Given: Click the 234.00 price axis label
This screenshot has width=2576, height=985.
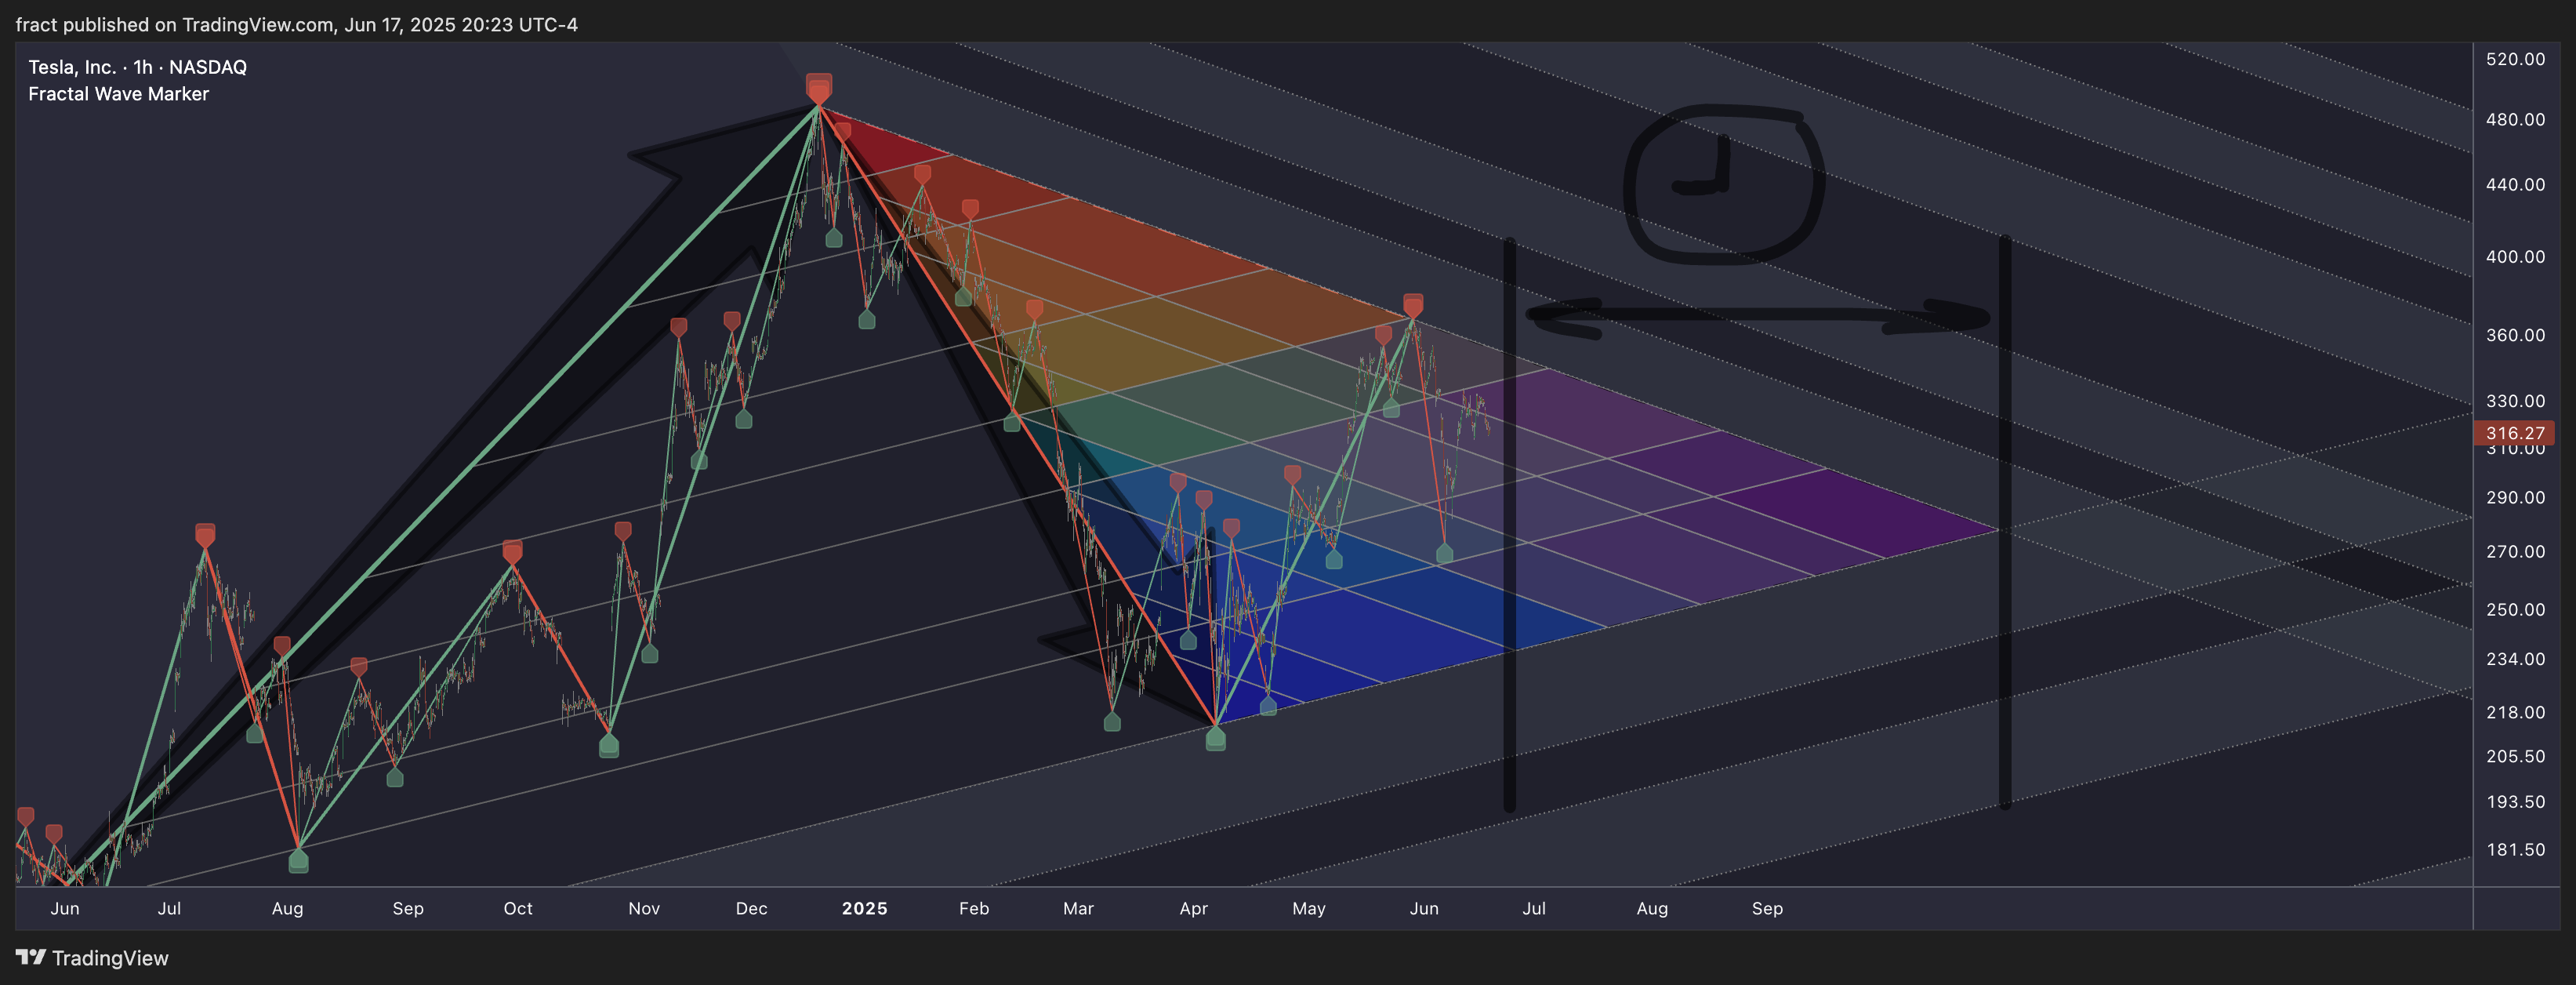Looking at the screenshot, I should tap(2515, 658).
